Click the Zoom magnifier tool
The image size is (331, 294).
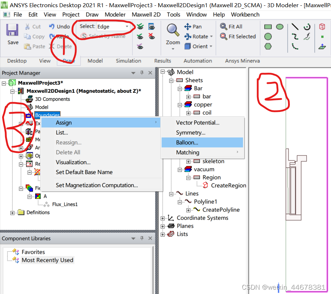[173, 30]
